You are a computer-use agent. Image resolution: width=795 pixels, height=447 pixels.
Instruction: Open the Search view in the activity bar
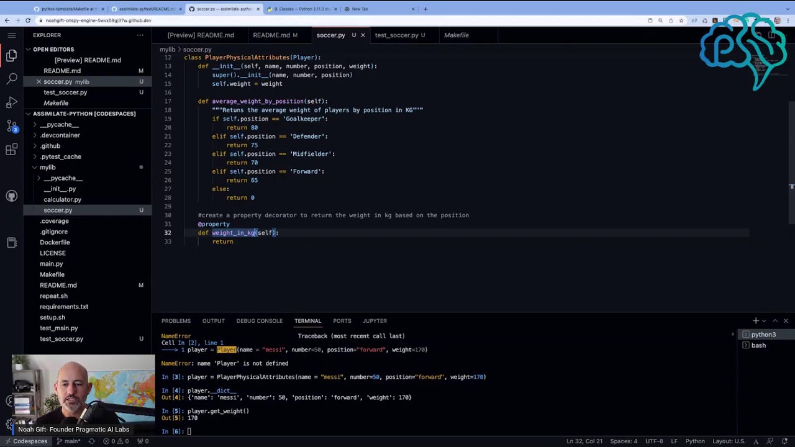(11, 79)
